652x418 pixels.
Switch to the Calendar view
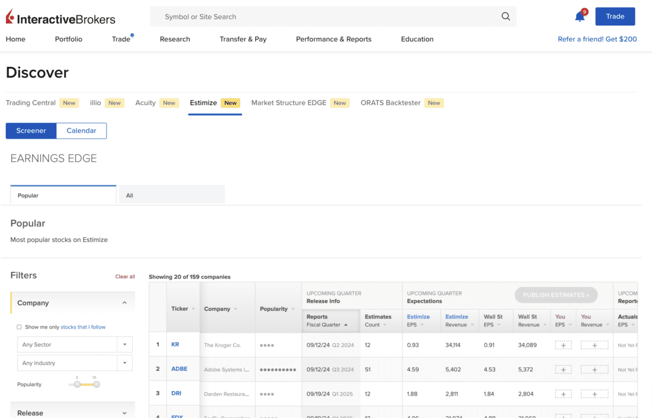[82, 130]
